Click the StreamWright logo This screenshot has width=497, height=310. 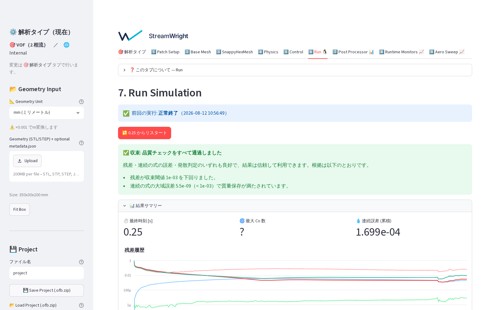tap(153, 36)
